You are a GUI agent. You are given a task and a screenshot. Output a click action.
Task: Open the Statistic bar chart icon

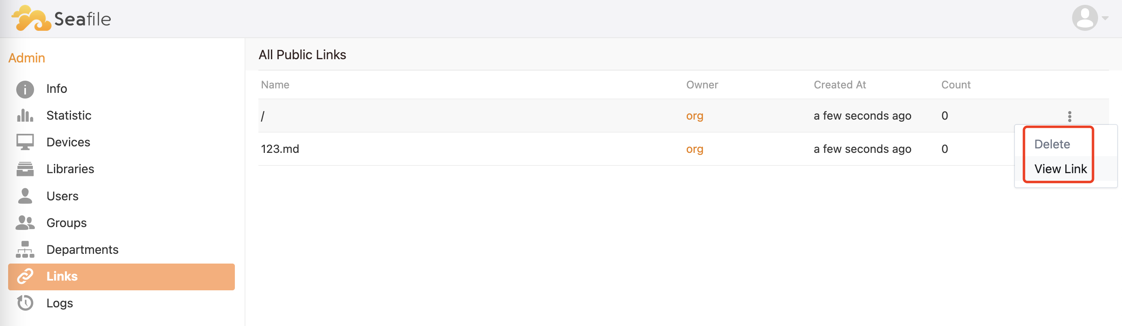click(x=25, y=115)
